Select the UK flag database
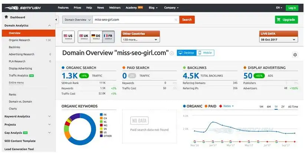 [84, 37]
